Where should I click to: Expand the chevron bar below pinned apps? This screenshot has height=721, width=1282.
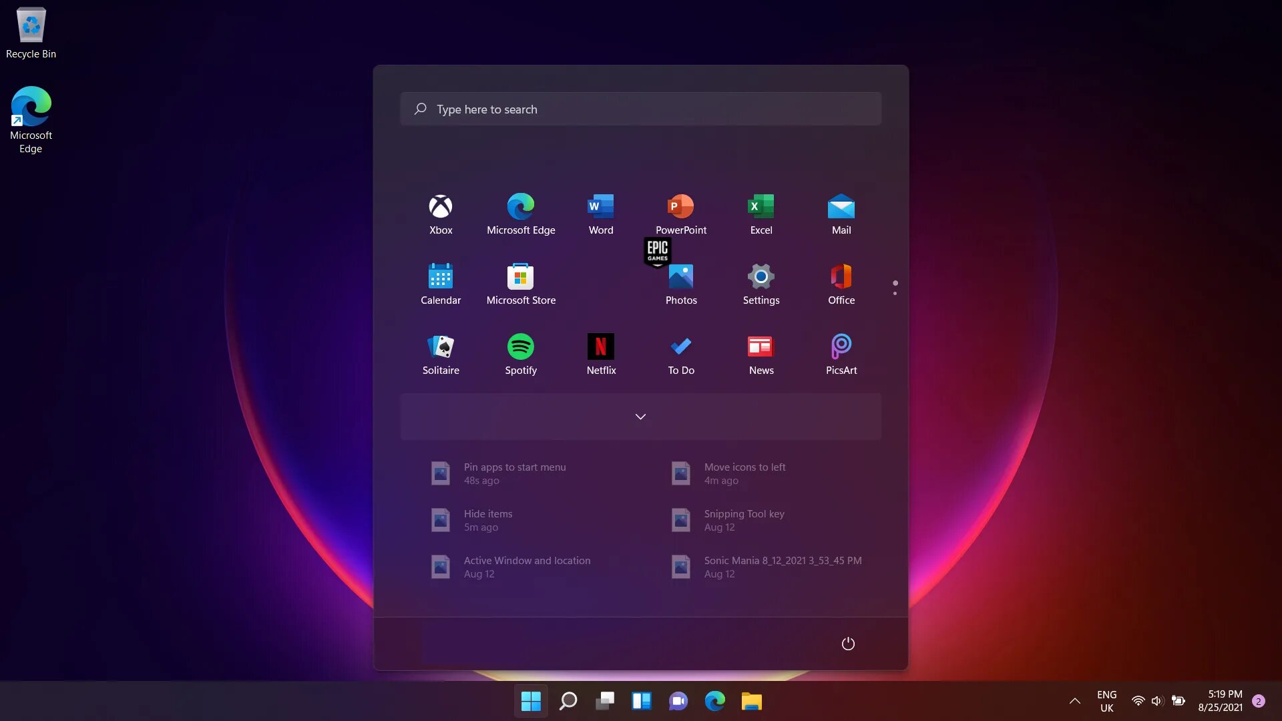(x=640, y=417)
